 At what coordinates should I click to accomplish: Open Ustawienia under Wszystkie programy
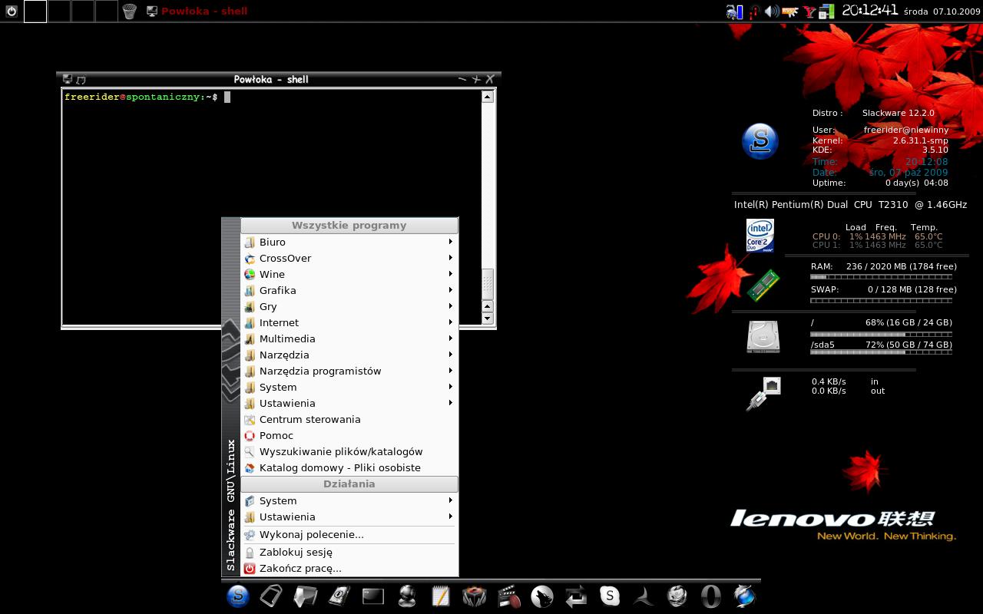coord(349,403)
